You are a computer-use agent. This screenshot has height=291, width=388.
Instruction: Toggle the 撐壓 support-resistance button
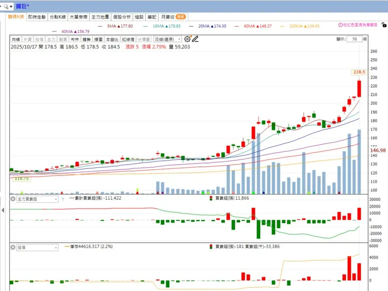pos(99,39)
